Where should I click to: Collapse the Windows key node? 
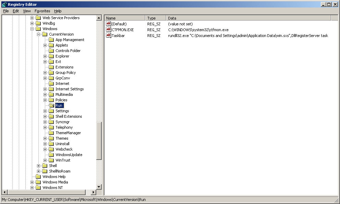coord(32,29)
